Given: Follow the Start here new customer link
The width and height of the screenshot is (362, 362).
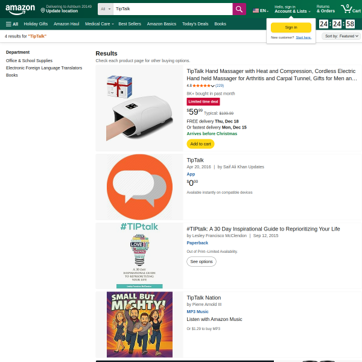Looking at the screenshot, I should coord(303,37).
